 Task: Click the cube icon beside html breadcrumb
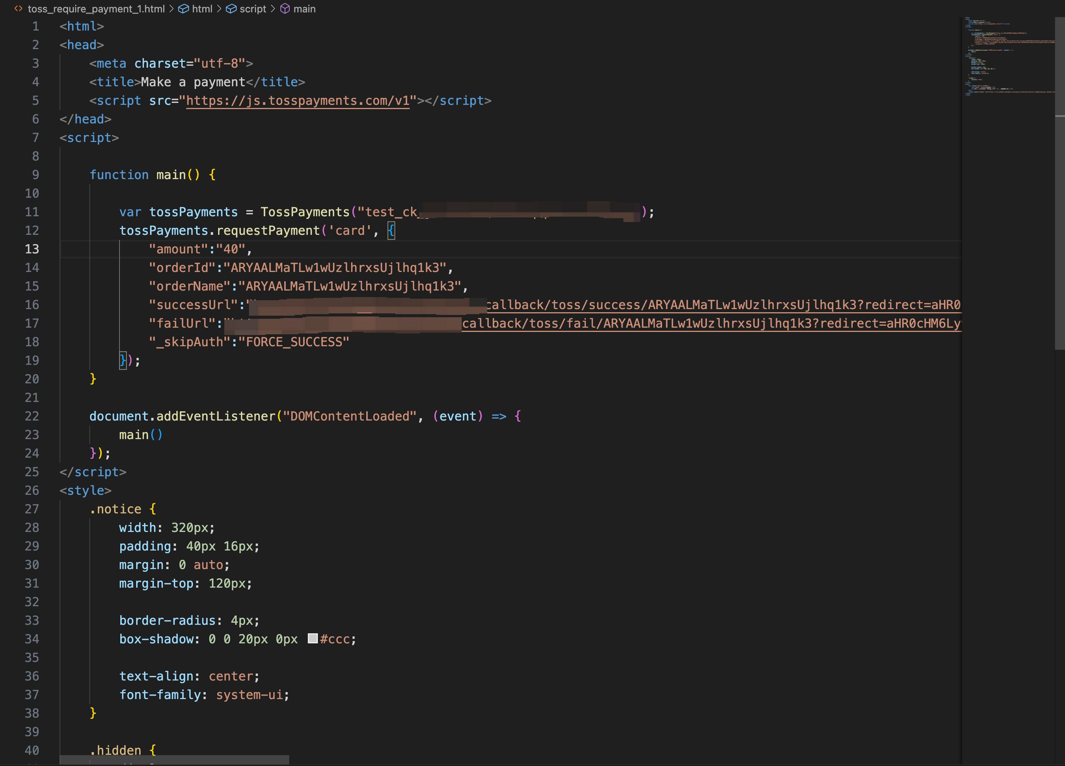tap(184, 9)
